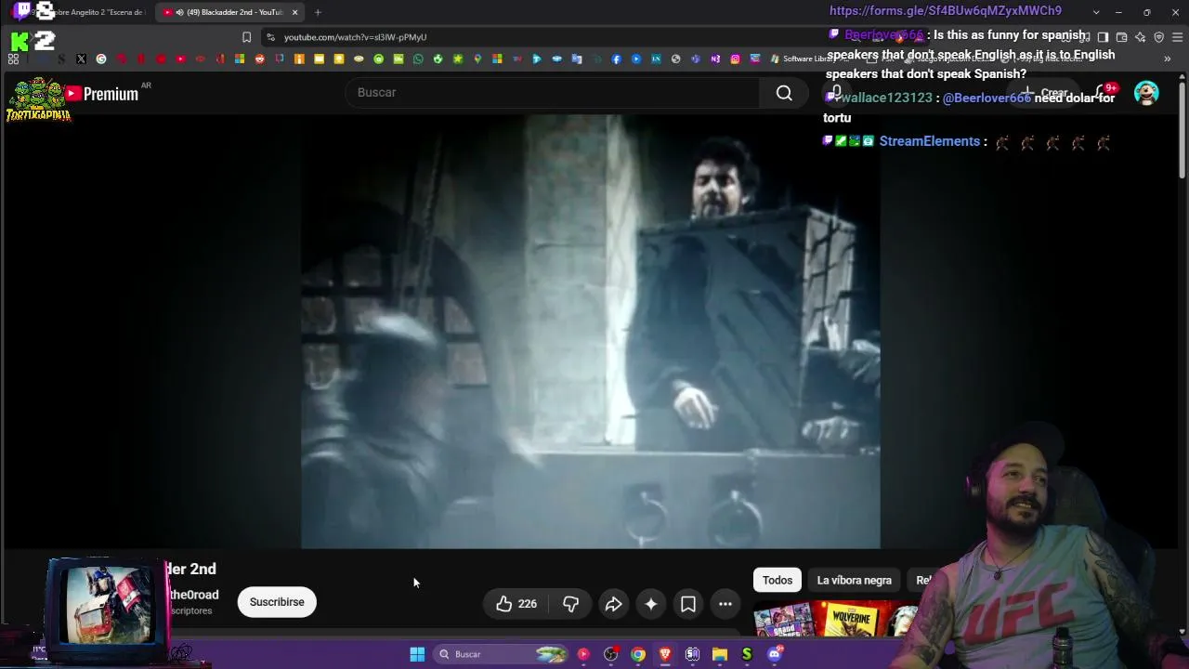Open the Wolverine recommended video thumbnail
This screenshot has height=669, width=1189.
tap(850, 621)
